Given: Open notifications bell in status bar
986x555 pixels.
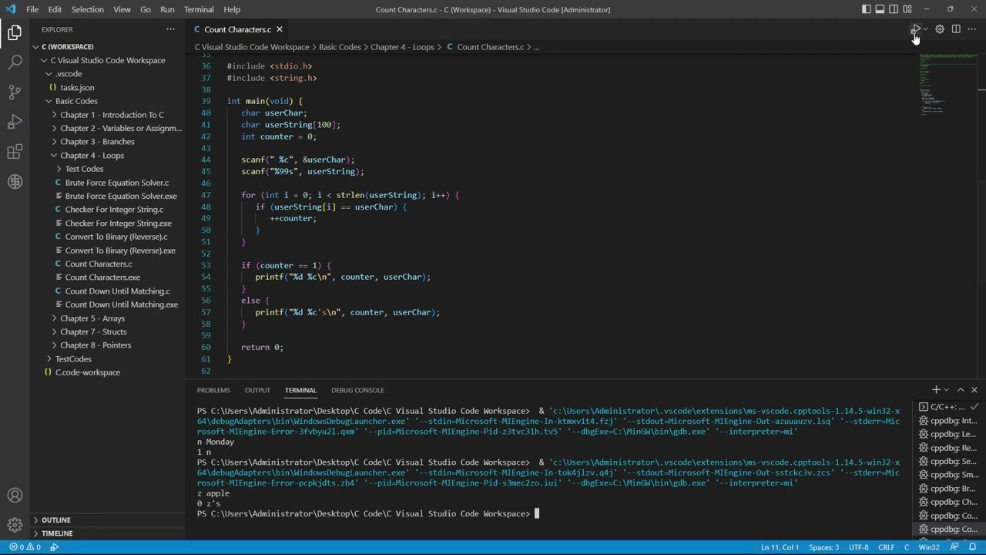Looking at the screenshot, I should pyautogui.click(x=973, y=547).
